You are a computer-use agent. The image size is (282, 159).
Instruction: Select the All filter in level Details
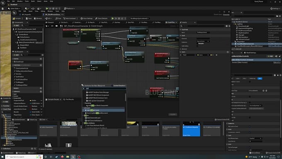tap(260, 78)
